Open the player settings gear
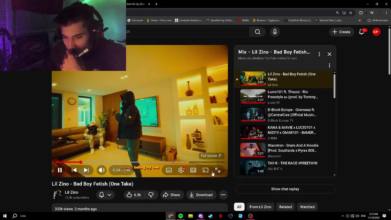The width and height of the screenshot is (391, 220). coord(181,170)
